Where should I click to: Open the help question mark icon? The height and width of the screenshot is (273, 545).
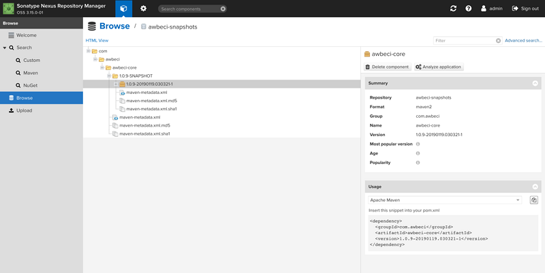(x=469, y=9)
